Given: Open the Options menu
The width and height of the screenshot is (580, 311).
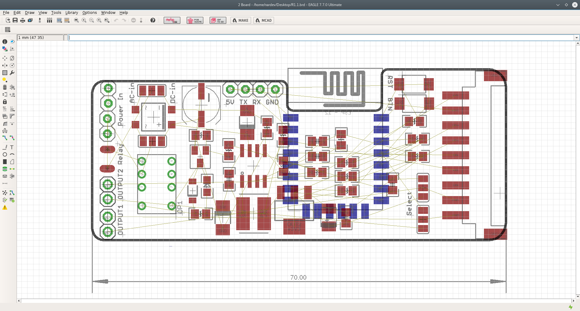Looking at the screenshot, I should (89, 12).
